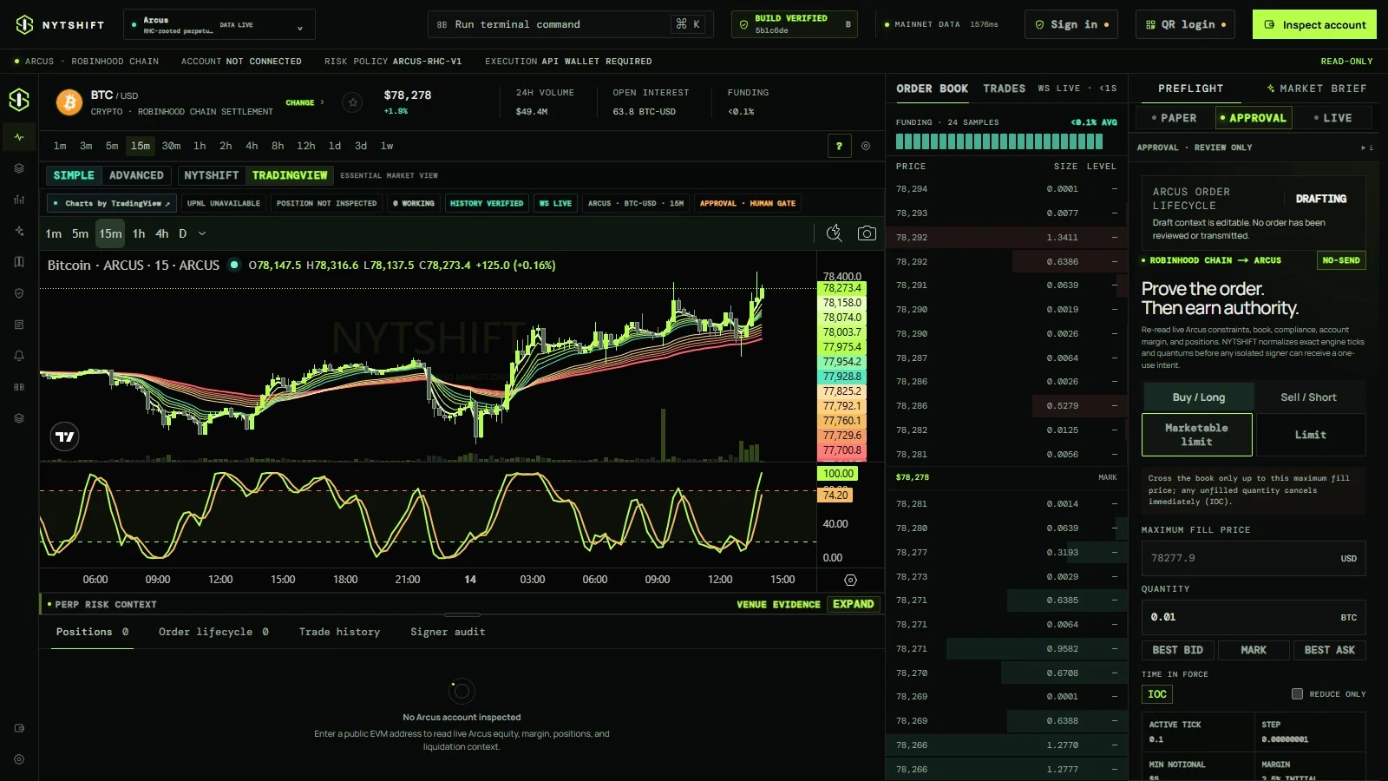Click the NYTSHIFT logo icon in header
Image resolution: width=1388 pixels, height=781 pixels.
click(24, 24)
